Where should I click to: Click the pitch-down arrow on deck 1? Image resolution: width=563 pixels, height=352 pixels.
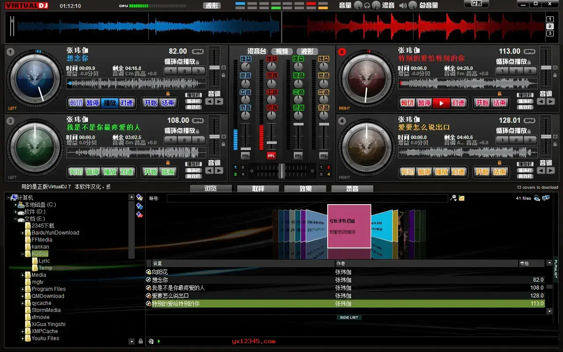(210, 101)
